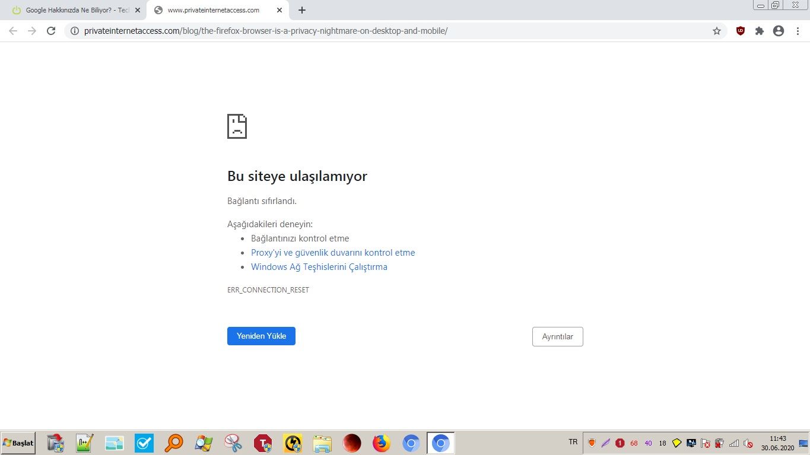Open the orange magnifier search taskbar app
Image resolution: width=810 pixels, height=455 pixels.
click(174, 443)
